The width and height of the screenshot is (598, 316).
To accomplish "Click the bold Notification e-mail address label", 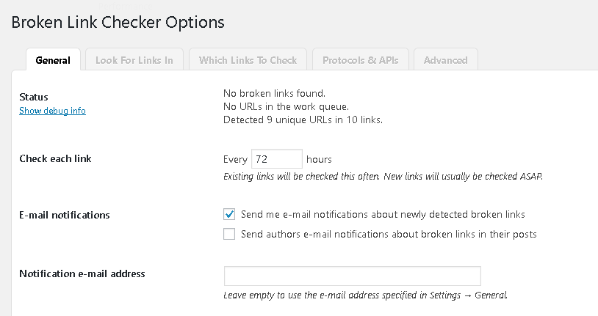I will (x=82, y=273).
